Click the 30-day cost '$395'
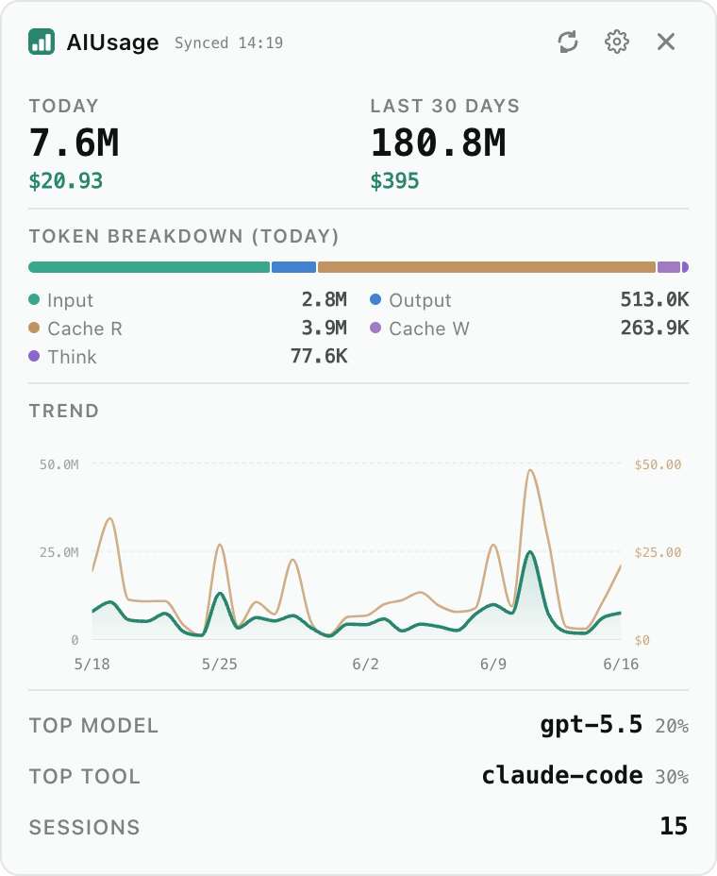The height and width of the screenshot is (876, 717). [394, 181]
